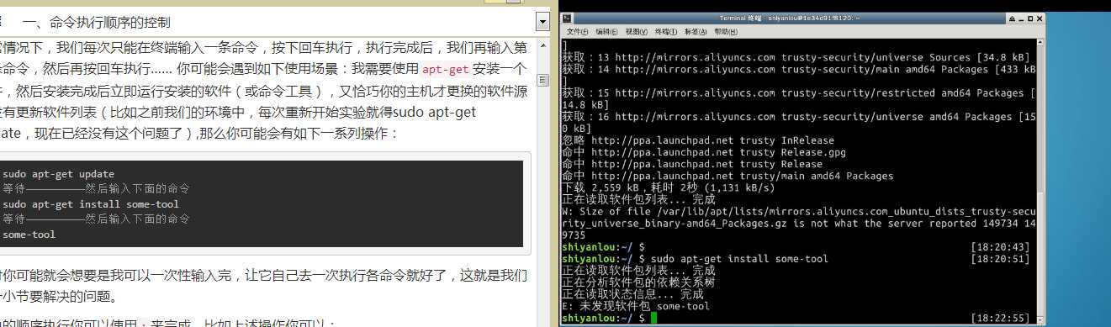Click the section title 一、命令执行顺序的控制
1111x327 pixels.
pos(98,22)
